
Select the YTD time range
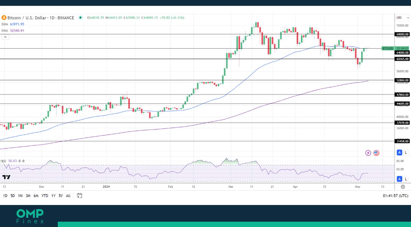coord(45,196)
